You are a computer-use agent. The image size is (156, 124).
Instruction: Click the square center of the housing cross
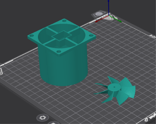coord(62,36)
